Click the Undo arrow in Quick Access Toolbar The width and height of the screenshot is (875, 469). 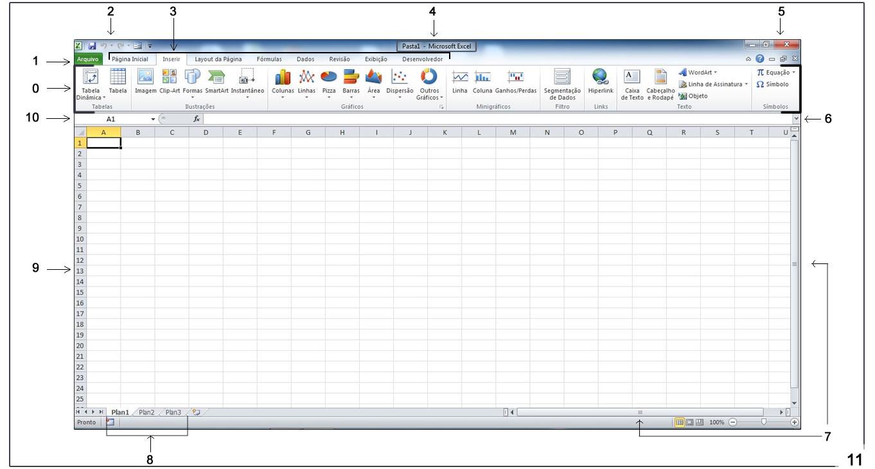(103, 46)
